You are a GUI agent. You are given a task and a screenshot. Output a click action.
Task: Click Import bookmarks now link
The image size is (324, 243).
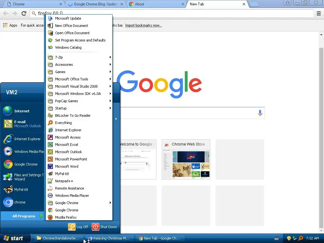pyautogui.click(x=143, y=25)
